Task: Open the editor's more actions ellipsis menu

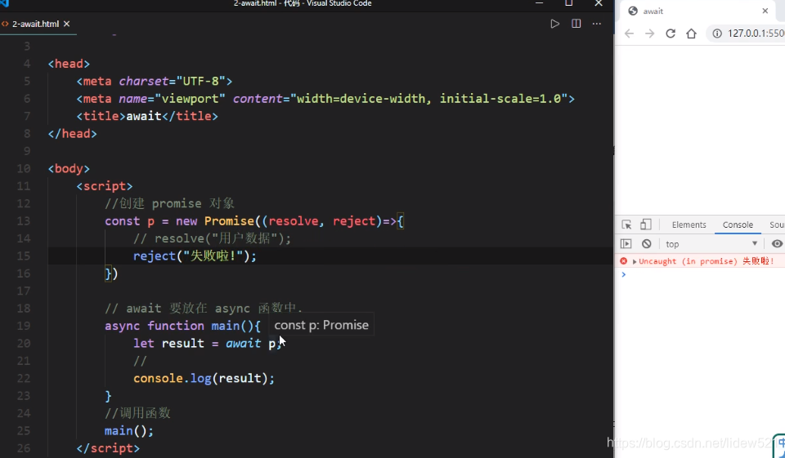Action: [597, 24]
